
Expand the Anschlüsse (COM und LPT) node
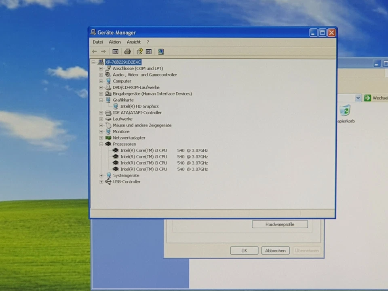pos(101,68)
